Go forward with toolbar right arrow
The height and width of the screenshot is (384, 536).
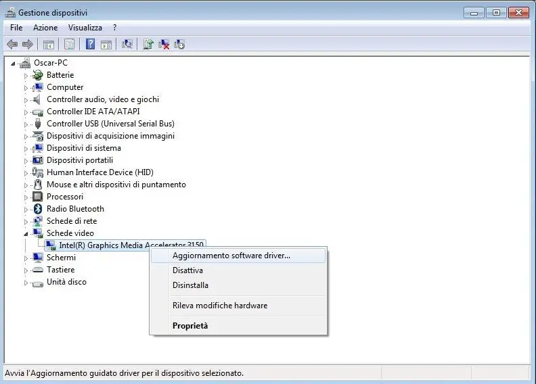click(x=27, y=44)
